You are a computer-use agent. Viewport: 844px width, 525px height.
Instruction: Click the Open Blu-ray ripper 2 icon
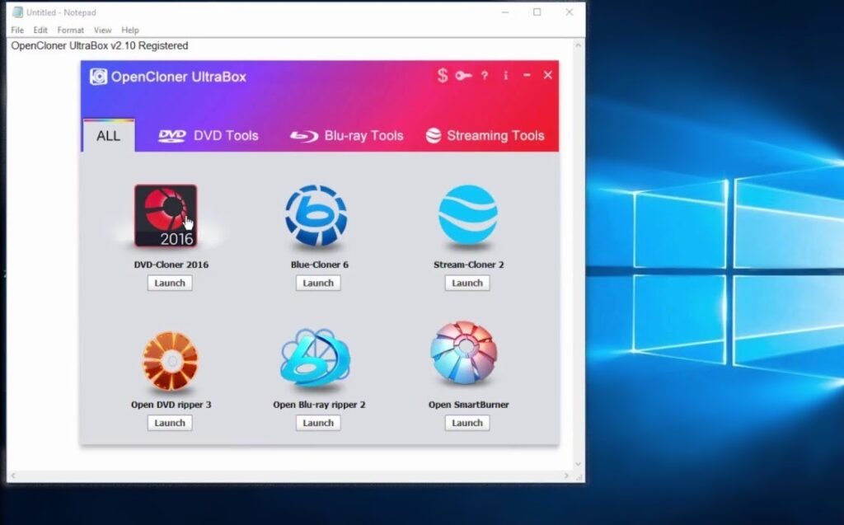(316, 359)
